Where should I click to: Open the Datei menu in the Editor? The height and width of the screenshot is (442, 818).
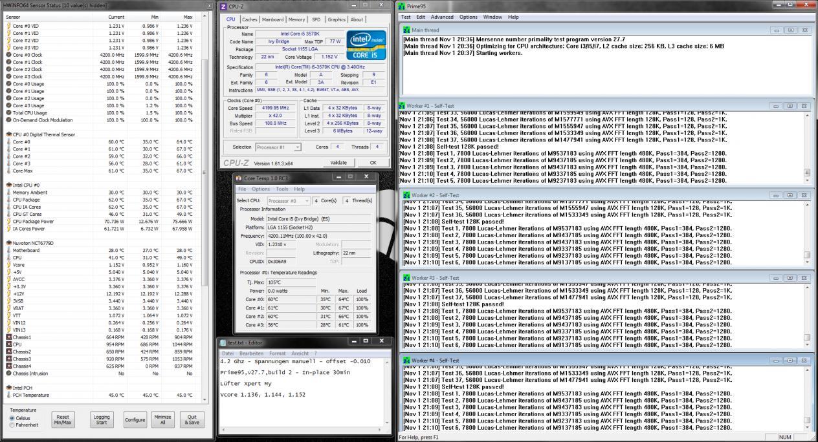click(227, 353)
